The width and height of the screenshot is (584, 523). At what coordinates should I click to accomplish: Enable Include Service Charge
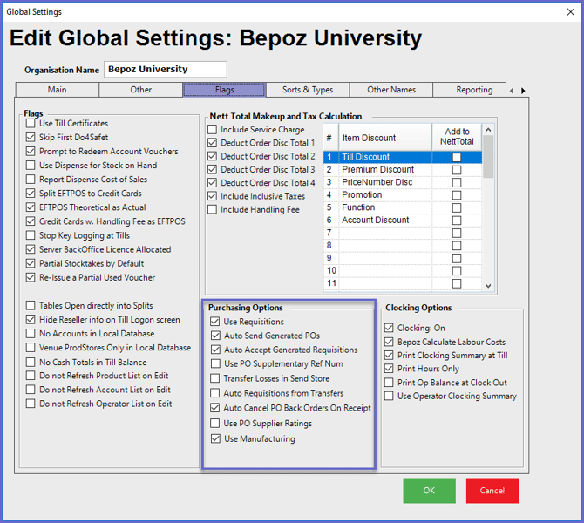pyautogui.click(x=213, y=130)
